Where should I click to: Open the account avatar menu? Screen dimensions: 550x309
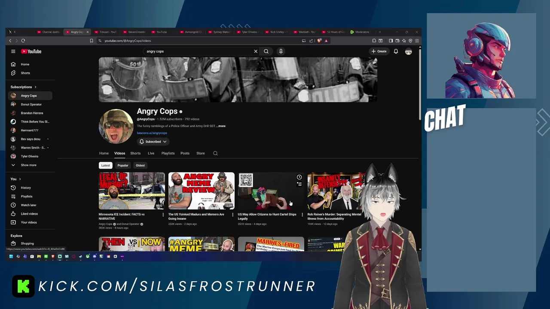[x=408, y=51]
